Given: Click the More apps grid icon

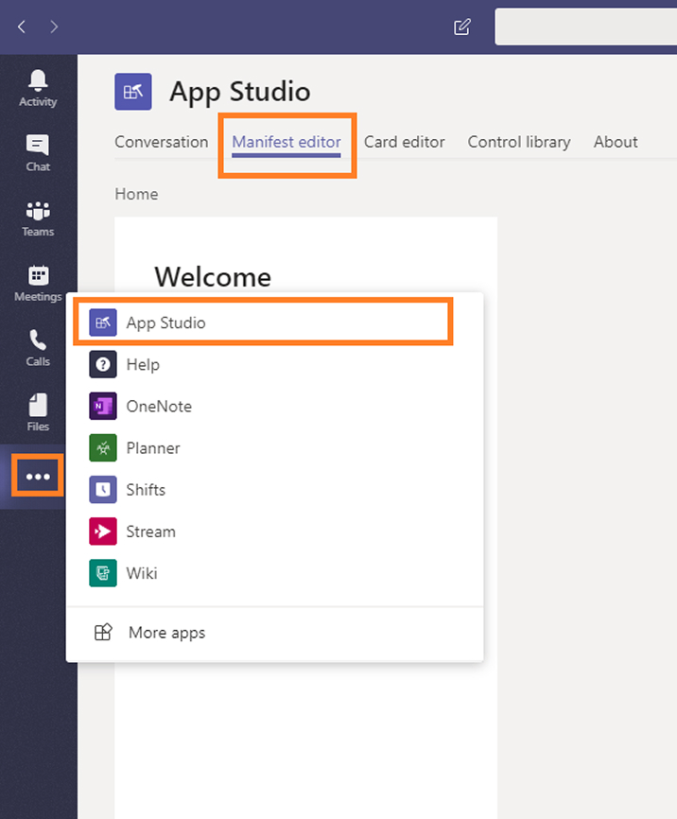Looking at the screenshot, I should click(x=103, y=632).
